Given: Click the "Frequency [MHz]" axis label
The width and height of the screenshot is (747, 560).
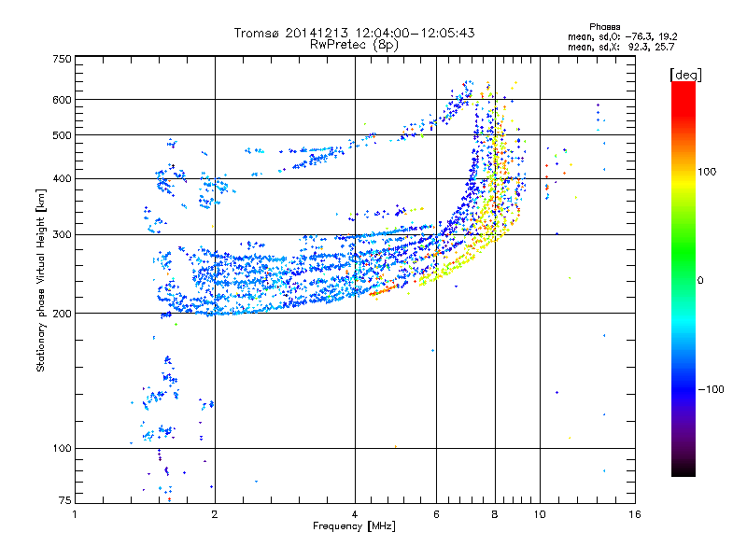Looking at the screenshot, I should point(354,526).
